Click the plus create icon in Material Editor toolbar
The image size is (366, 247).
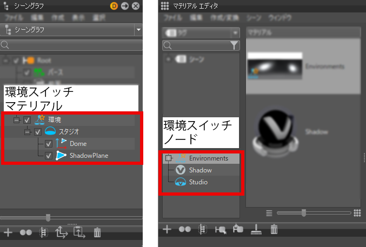167,229
